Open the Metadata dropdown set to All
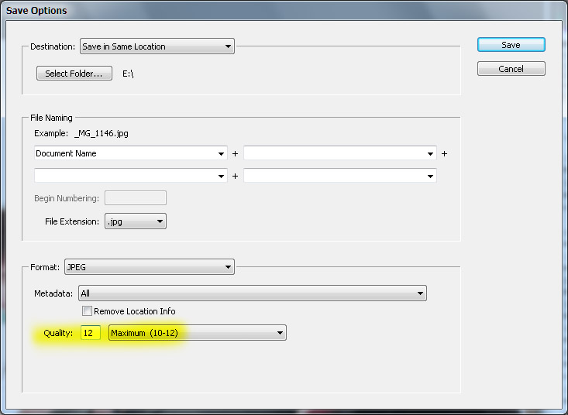Image resolution: width=568 pixels, height=415 pixels. pos(253,293)
